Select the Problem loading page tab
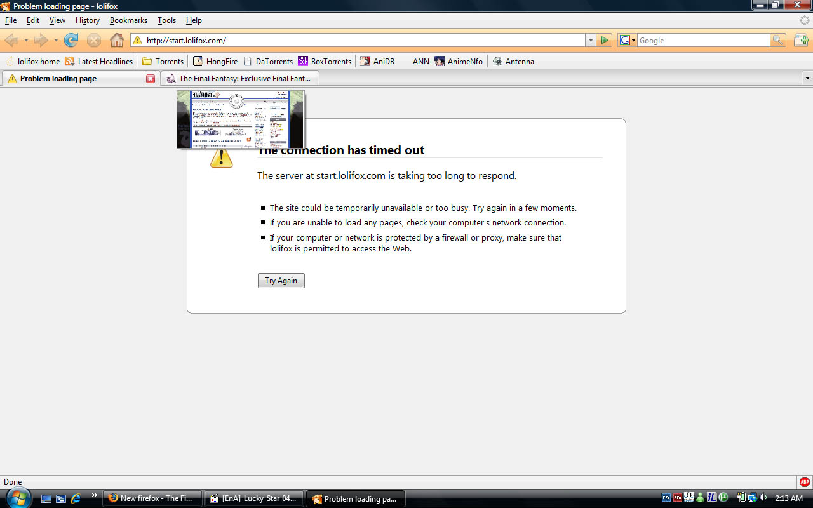Screen dimensions: 813x508 [80, 79]
